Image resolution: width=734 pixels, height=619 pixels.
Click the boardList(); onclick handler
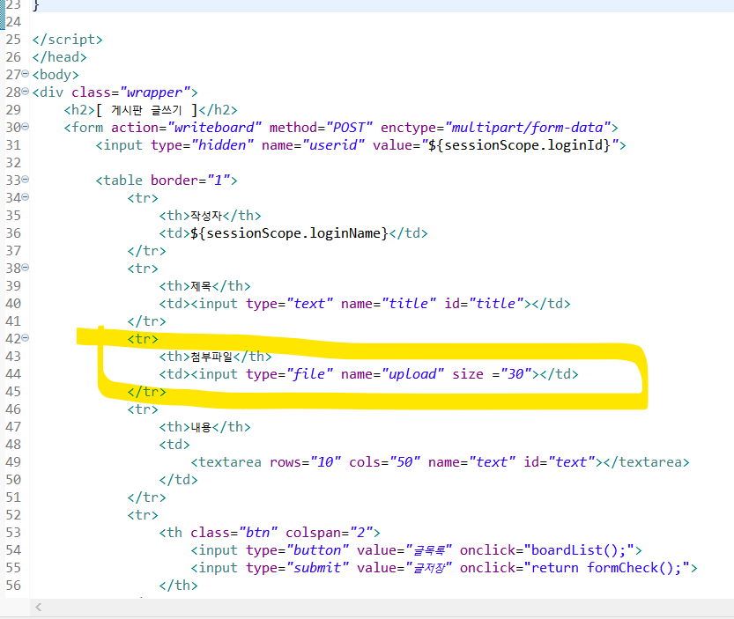[580, 550]
